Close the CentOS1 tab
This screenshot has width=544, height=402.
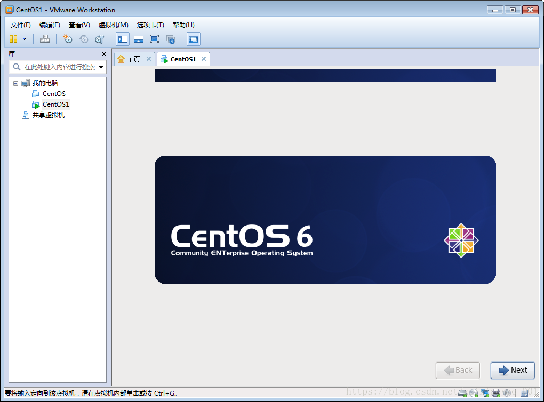[204, 59]
